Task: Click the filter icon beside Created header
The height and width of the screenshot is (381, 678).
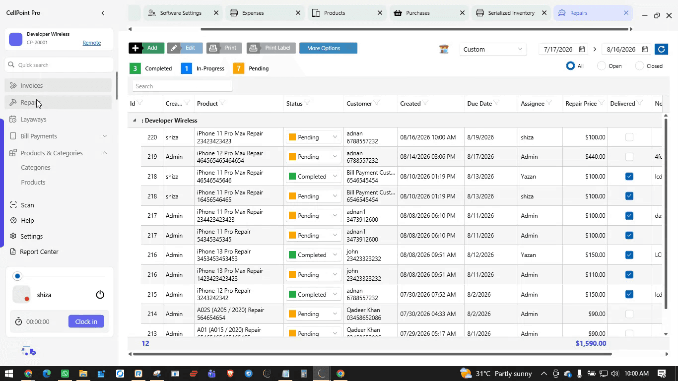Action: tap(425, 103)
